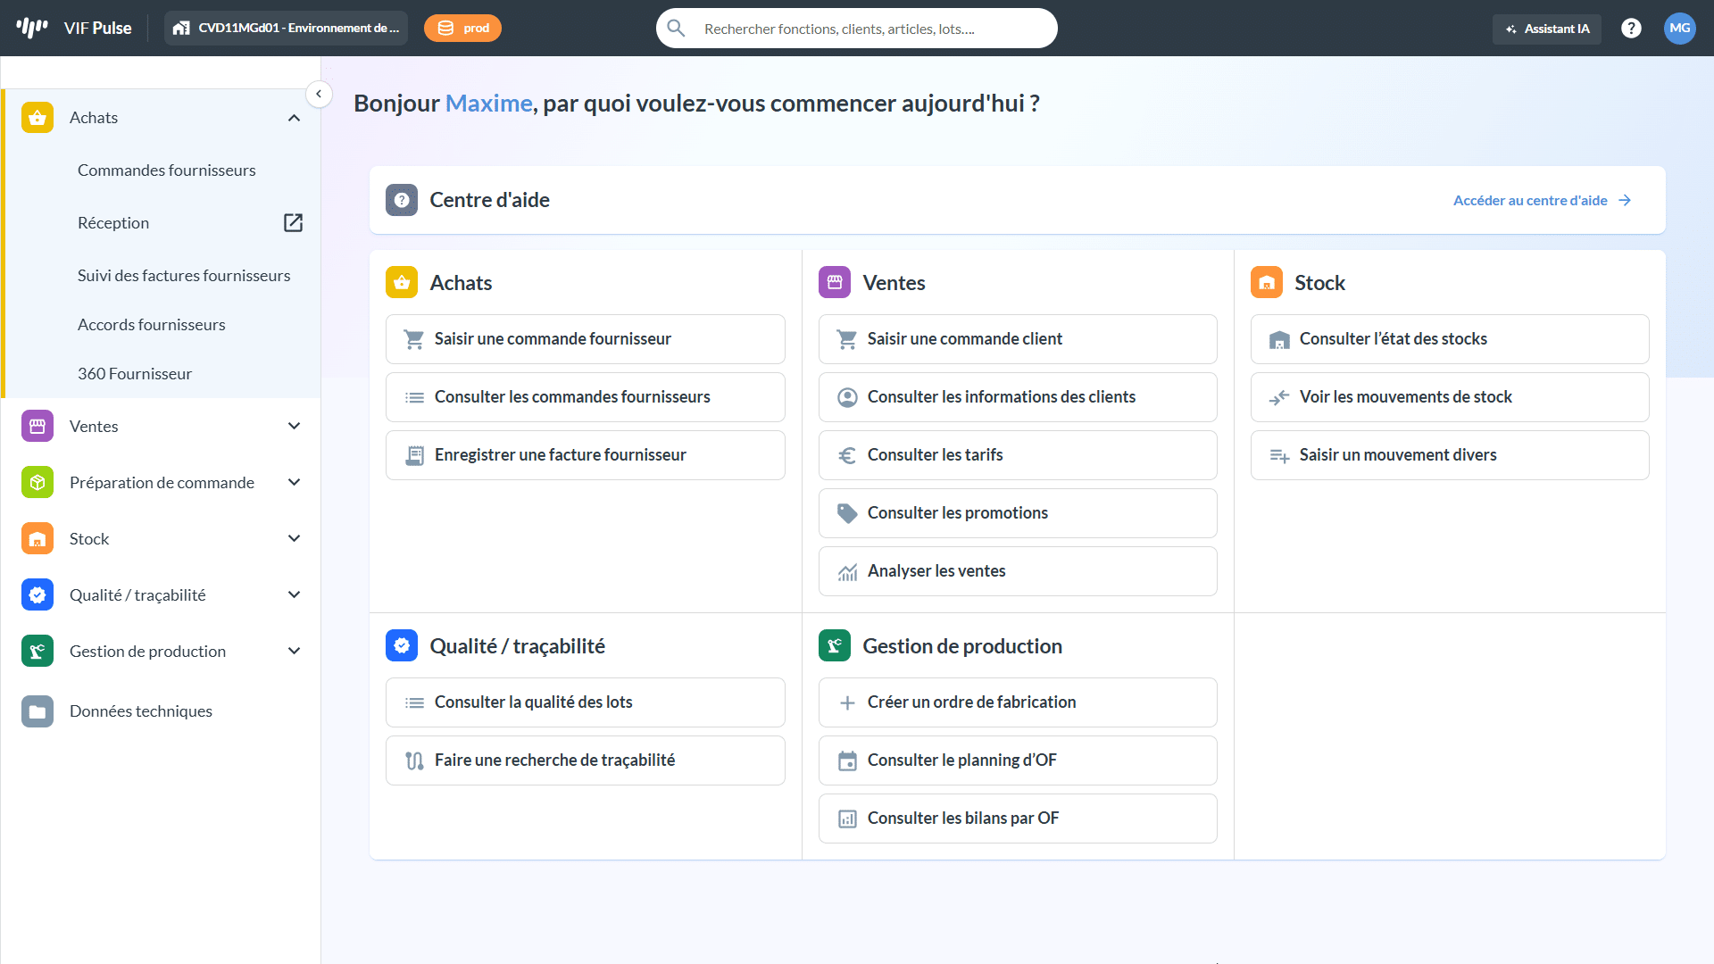Click the euro icon for Consulter les tarifs
The height and width of the screenshot is (964, 1714).
(x=847, y=455)
